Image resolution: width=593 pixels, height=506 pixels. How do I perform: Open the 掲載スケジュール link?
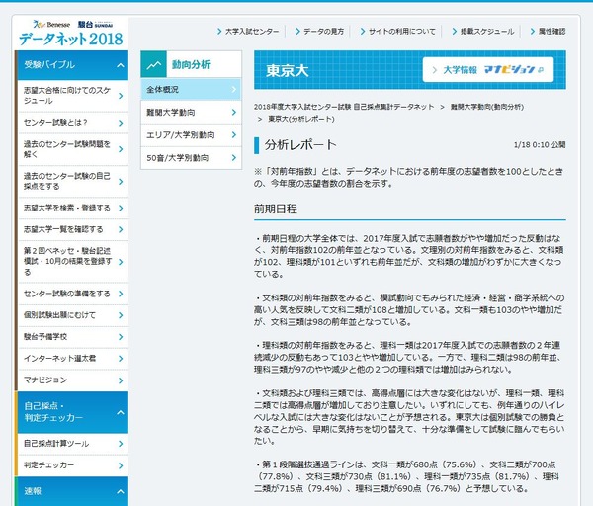pos(483,32)
